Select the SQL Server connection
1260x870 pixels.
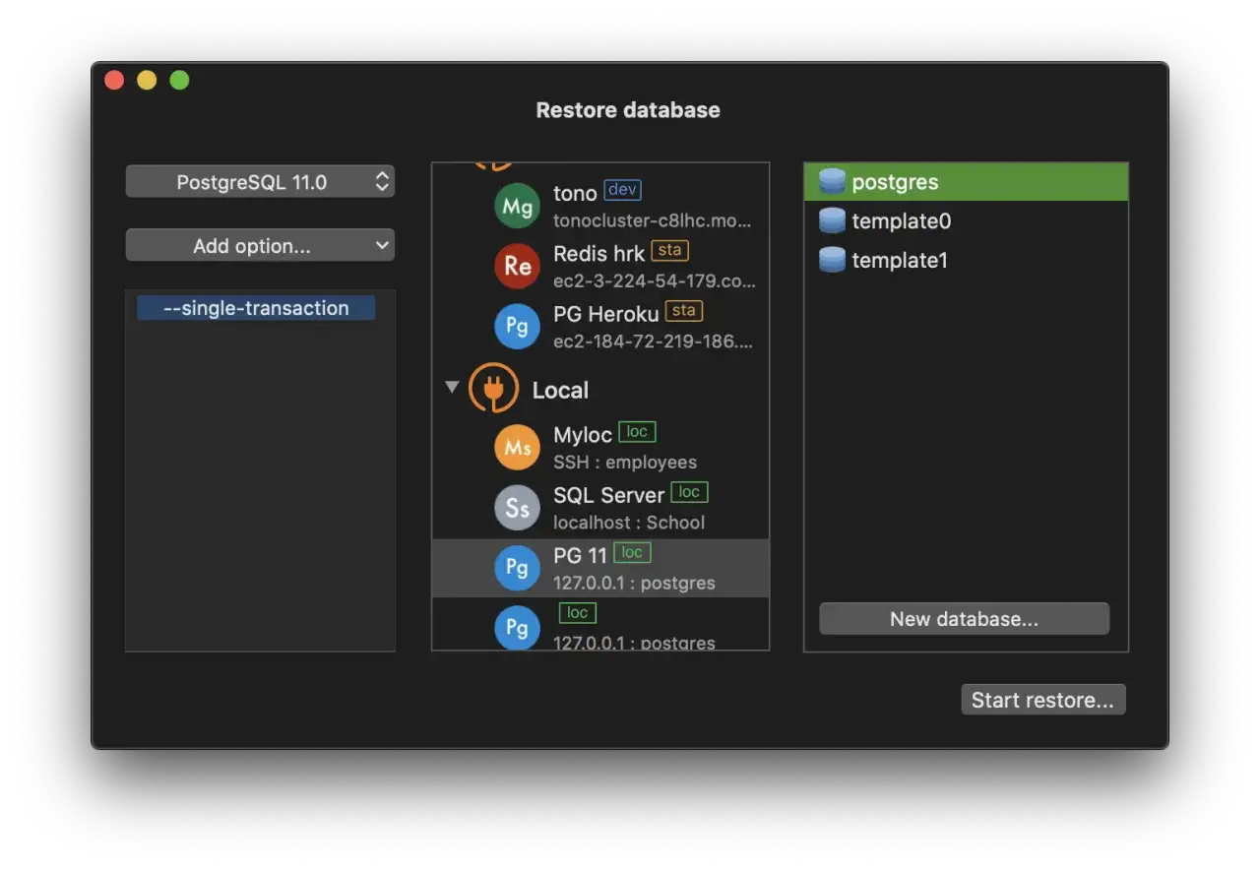[x=600, y=508]
